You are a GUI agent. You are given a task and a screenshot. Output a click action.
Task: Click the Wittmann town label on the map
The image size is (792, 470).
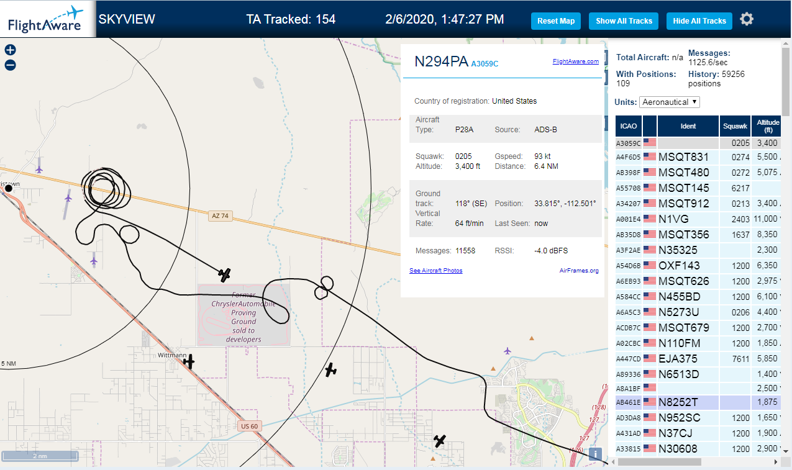point(172,355)
